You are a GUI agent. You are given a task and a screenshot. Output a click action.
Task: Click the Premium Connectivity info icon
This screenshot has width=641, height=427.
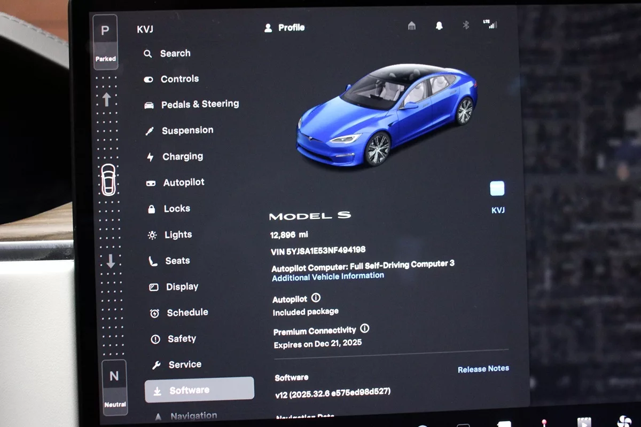point(365,329)
